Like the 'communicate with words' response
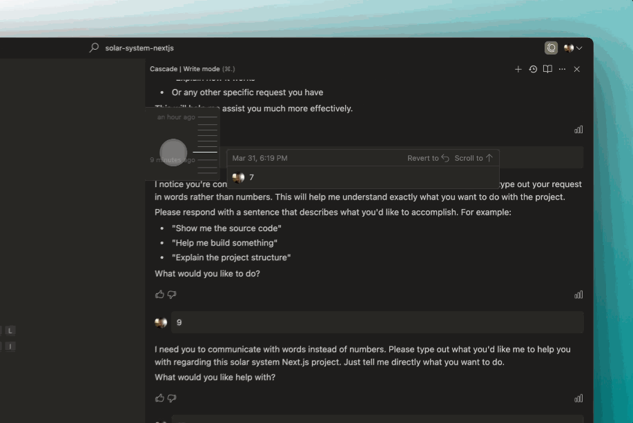This screenshot has height=423, width=633. click(159, 398)
